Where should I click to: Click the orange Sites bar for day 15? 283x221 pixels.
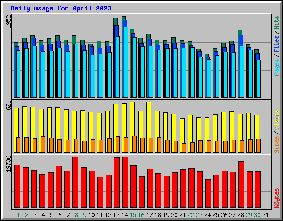coord(134,145)
